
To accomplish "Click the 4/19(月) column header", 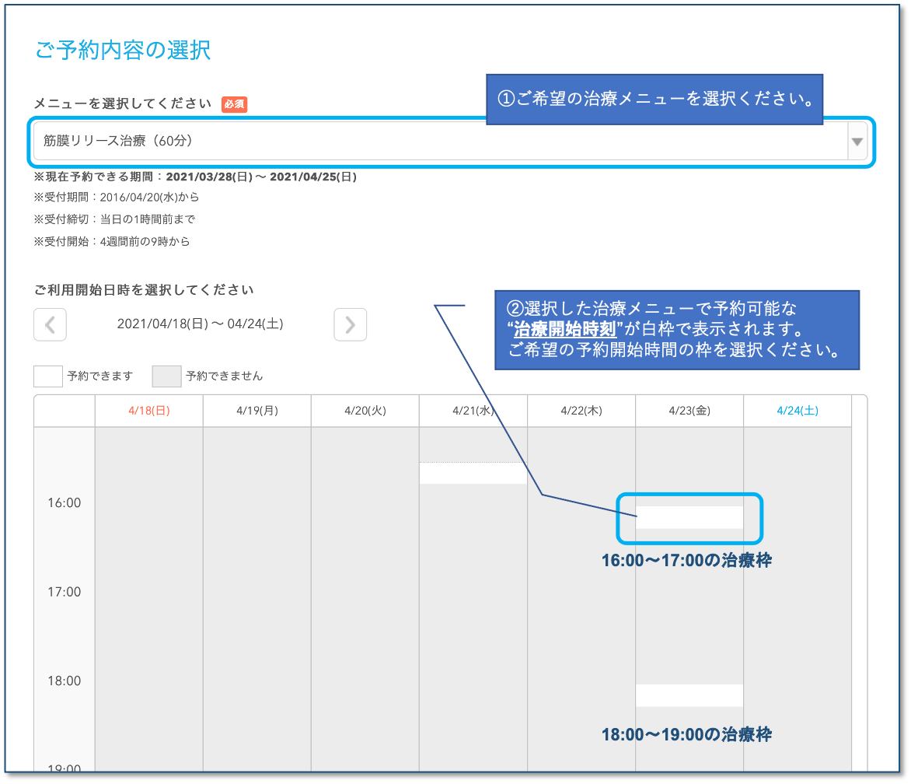I will coord(257,411).
